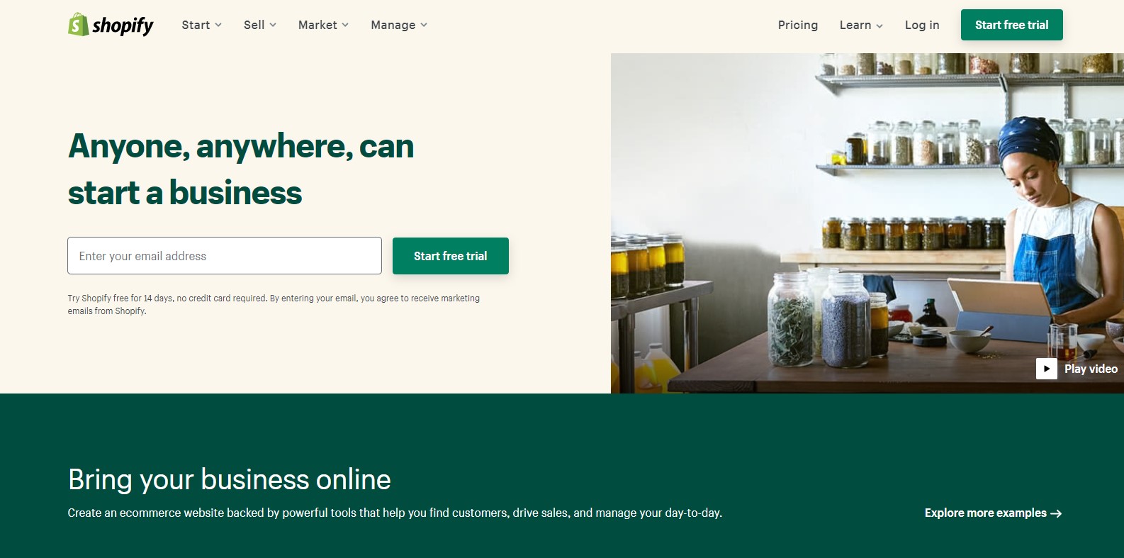Click Start free trial beside email field

pos(450,256)
